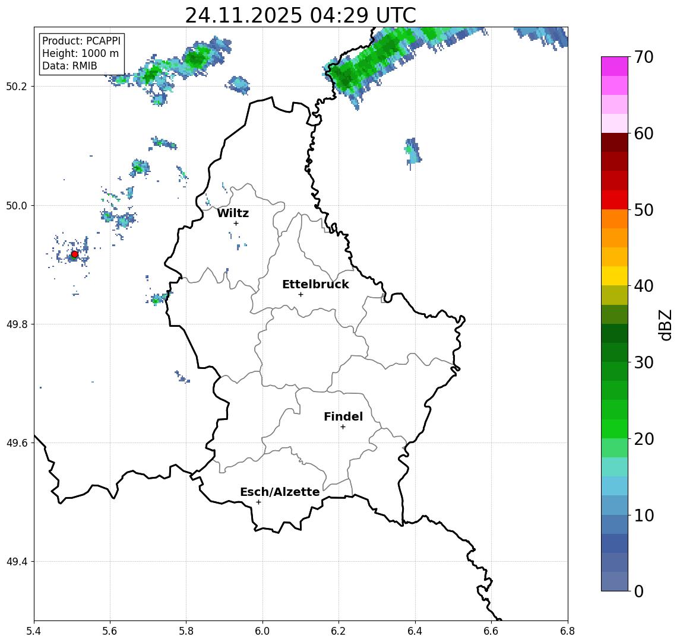The height and width of the screenshot is (643, 680).
Task: Click the longitude label 5.8
Action: (186, 631)
